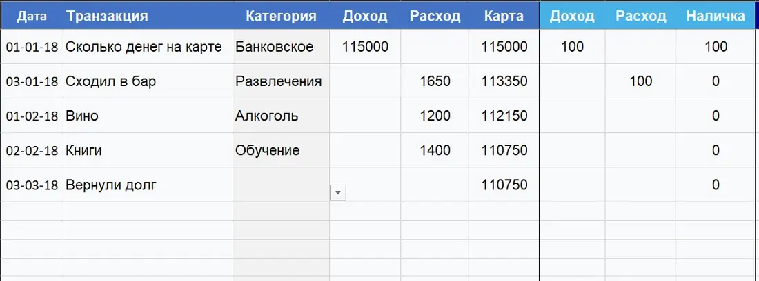Viewport: 759px width, 281px height.
Task: Select the Алкоголь category cell
Action: [282, 116]
